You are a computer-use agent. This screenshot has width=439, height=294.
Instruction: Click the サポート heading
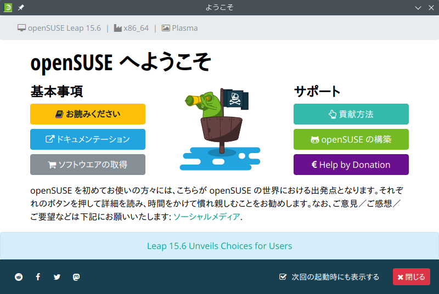(317, 92)
